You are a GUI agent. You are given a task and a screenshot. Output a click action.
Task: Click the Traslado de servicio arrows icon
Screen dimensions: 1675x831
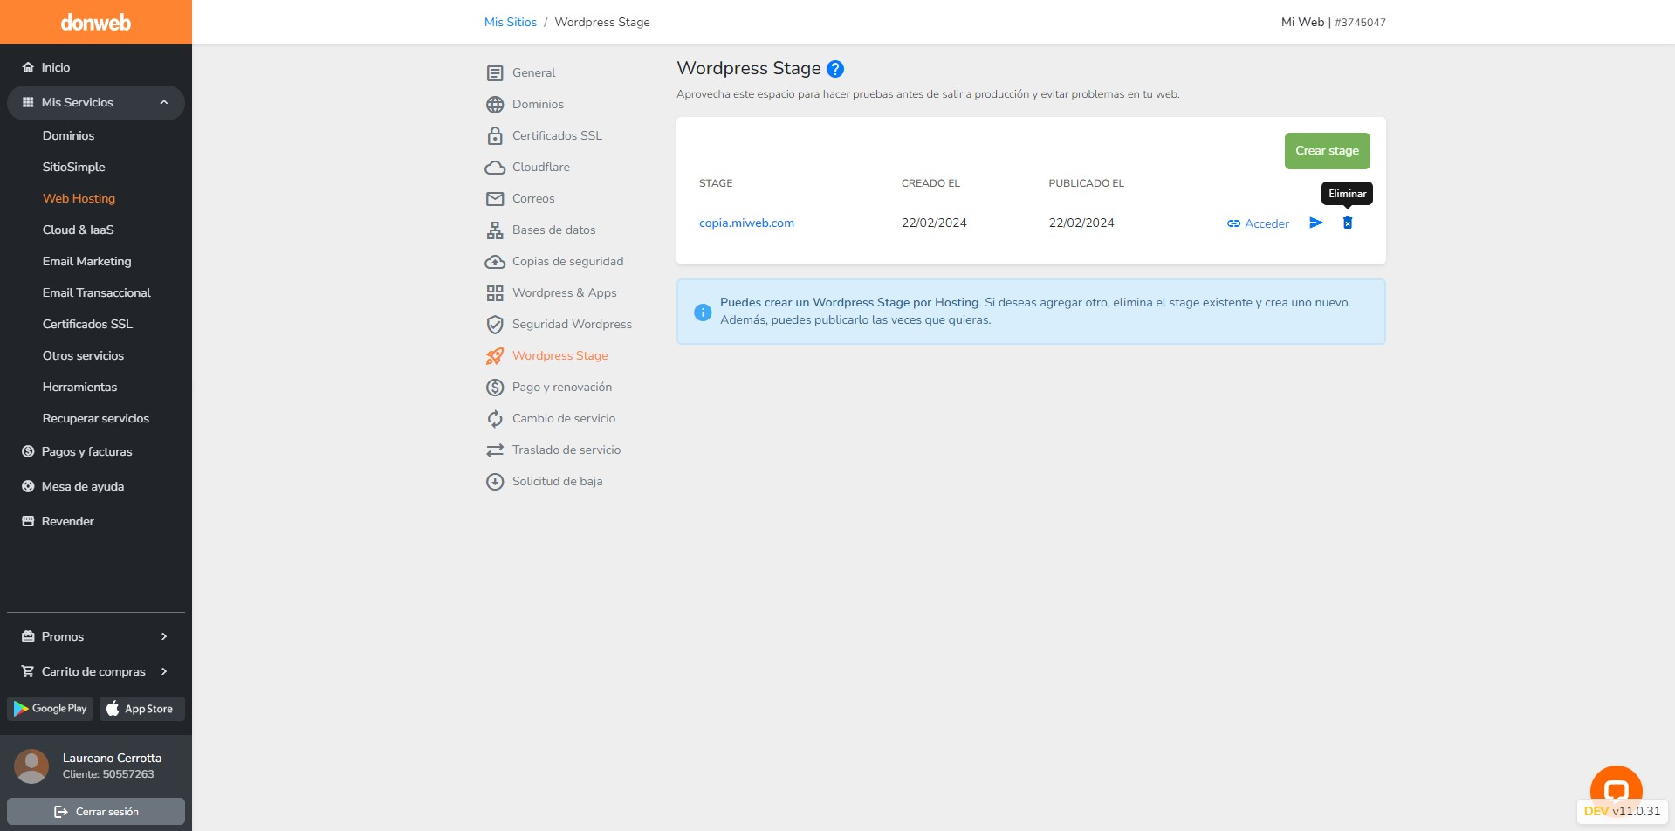tap(495, 450)
